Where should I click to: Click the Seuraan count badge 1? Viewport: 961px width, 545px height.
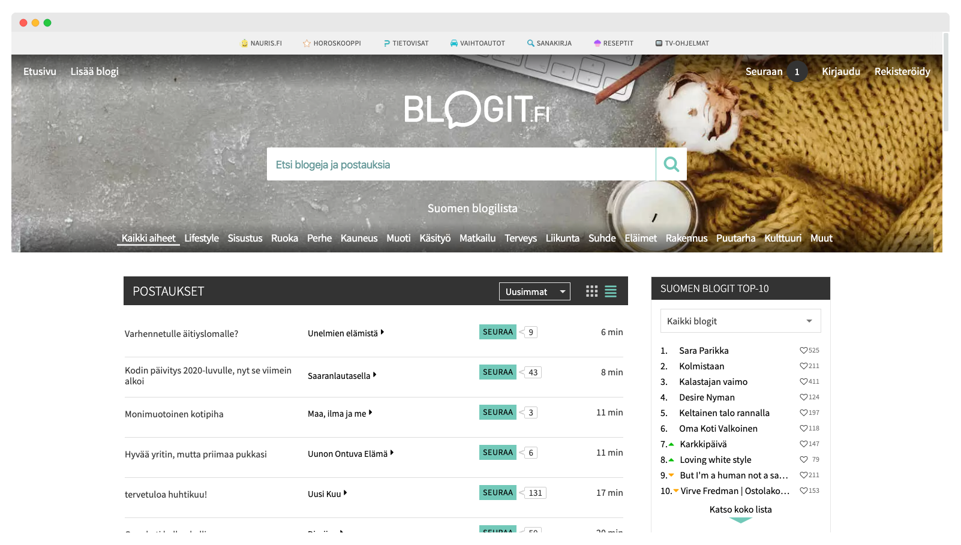pos(797,71)
